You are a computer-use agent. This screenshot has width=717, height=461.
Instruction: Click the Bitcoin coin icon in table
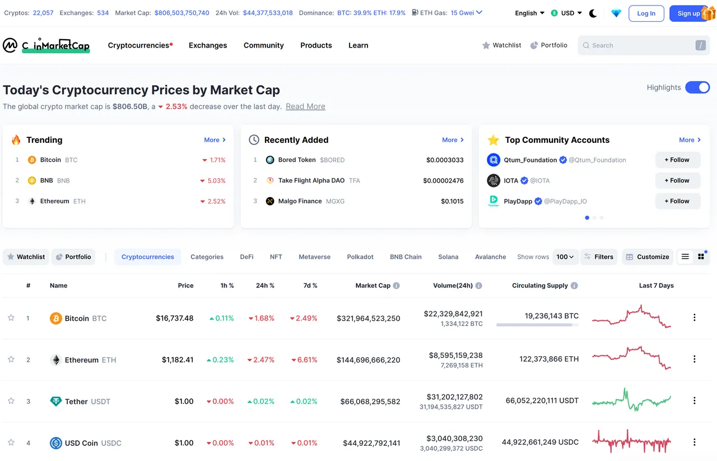pyautogui.click(x=55, y=318)
